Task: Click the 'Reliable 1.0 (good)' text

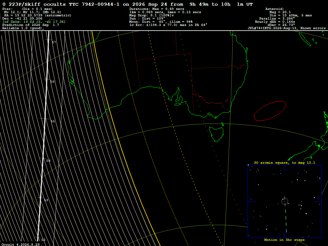Action: pyautogui.click(x=23, y=28)
